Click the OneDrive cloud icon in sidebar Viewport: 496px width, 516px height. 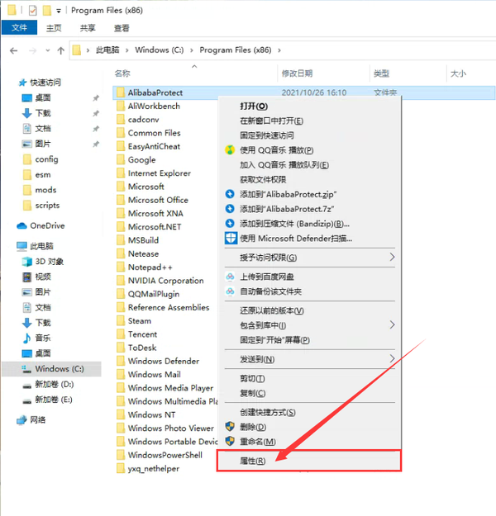coord(21,225)
